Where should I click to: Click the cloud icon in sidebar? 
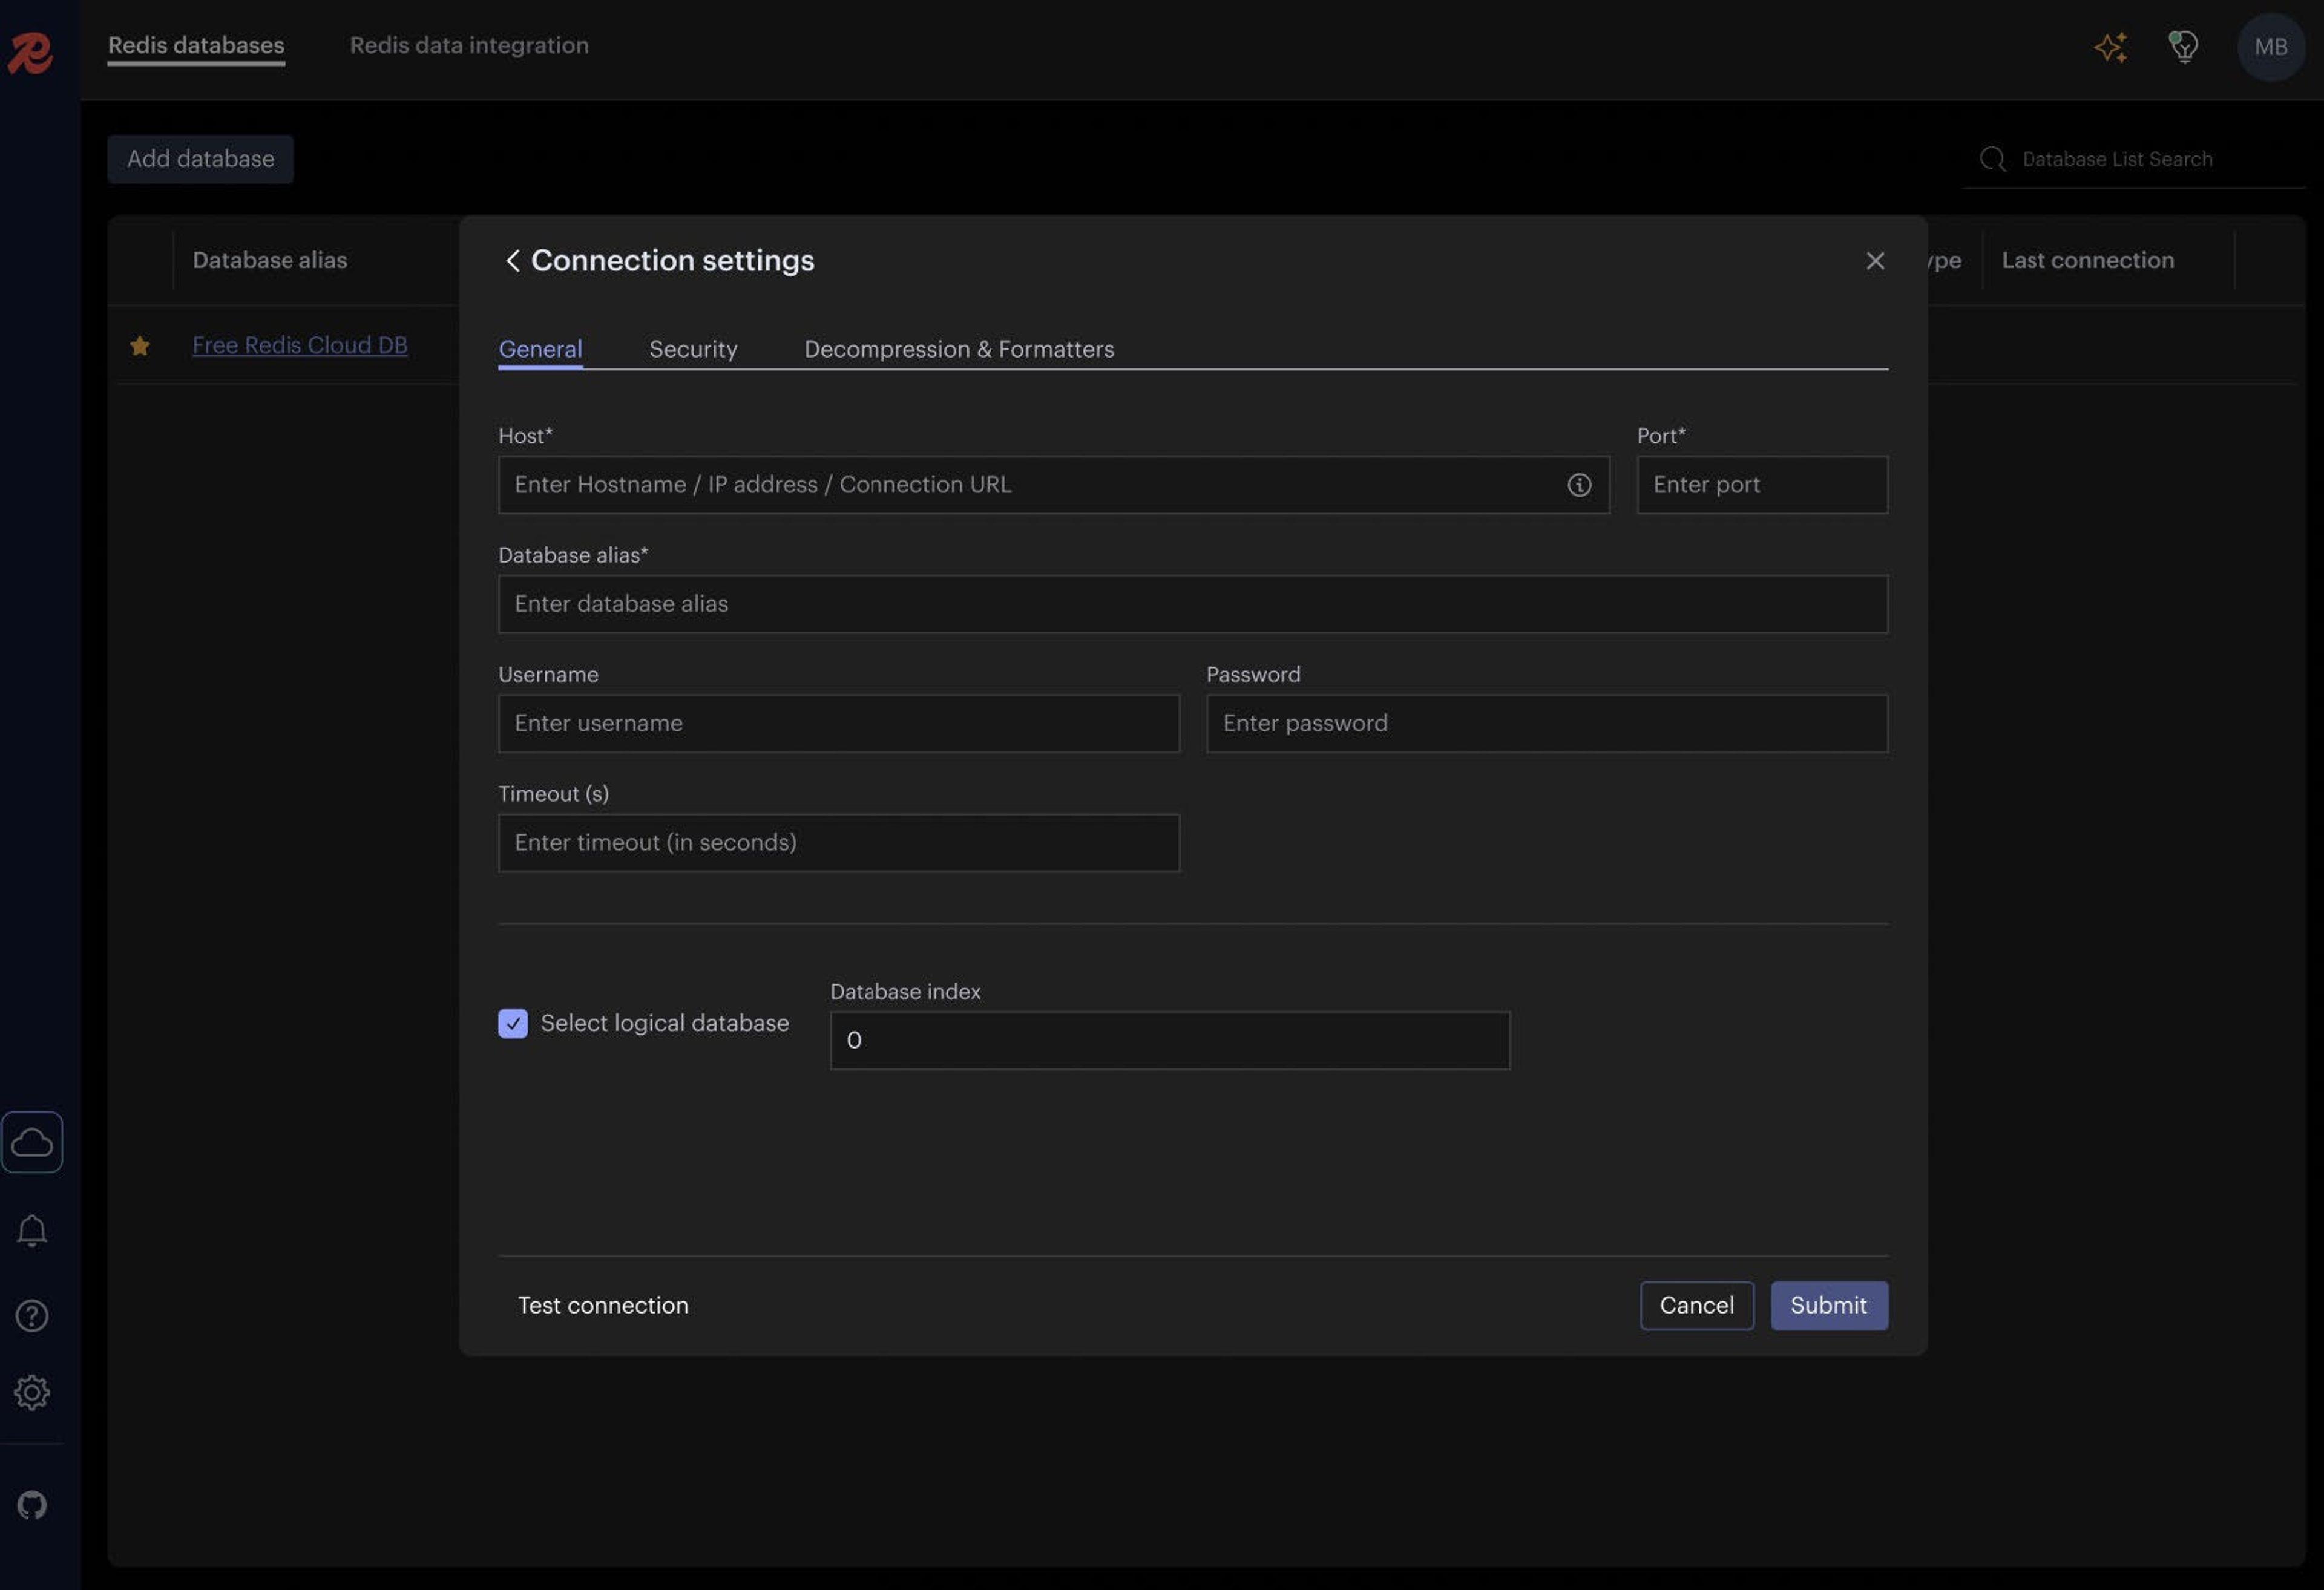32,1142
